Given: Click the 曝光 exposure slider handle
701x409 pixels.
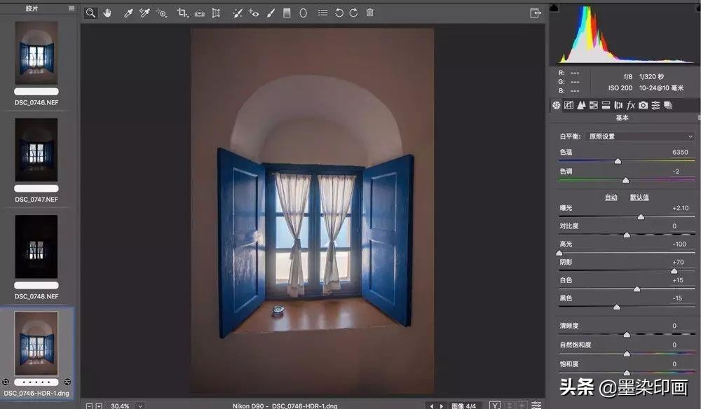Looking at the screenshot, I should (641, 217).
